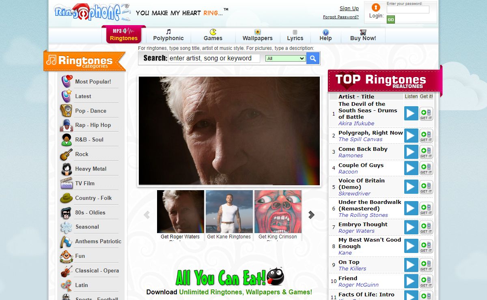
Task: Get the Friend ringtone
Action: tap(426, 281)
